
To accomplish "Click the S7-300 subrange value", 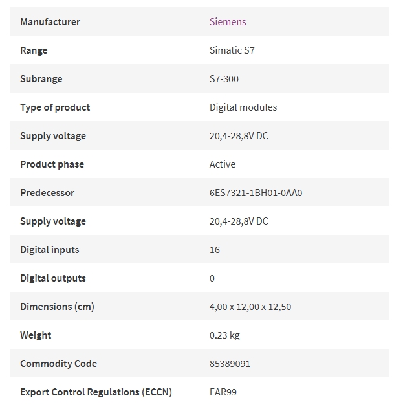I will pyautogui.click(x=224, y=79).
